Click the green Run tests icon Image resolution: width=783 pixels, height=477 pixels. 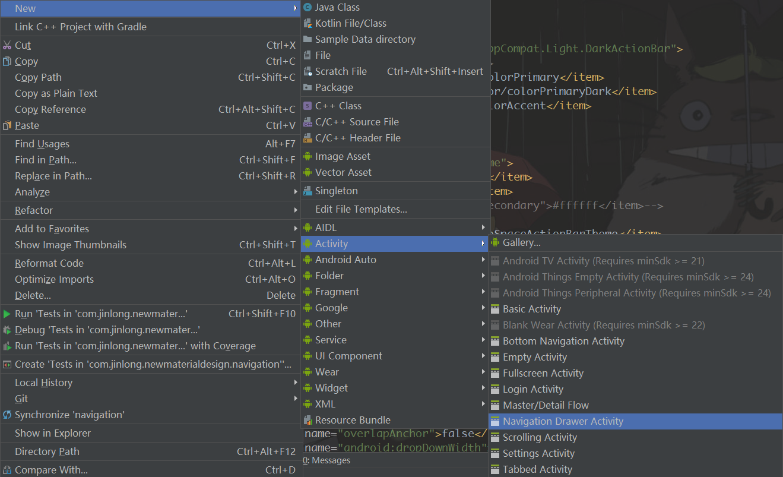click(x=7, y=314)
